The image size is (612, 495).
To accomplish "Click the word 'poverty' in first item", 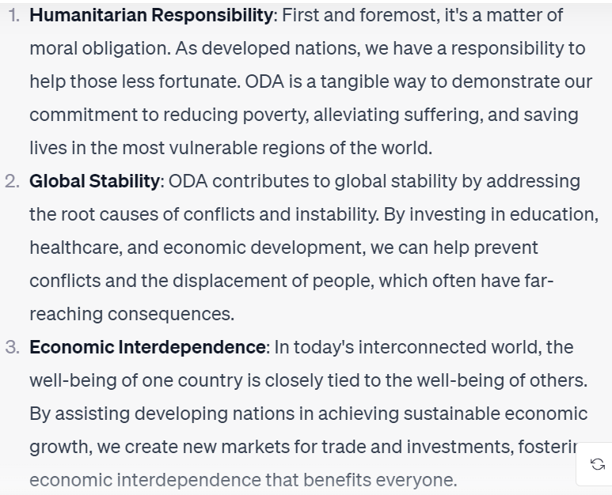I will [275, 115].
